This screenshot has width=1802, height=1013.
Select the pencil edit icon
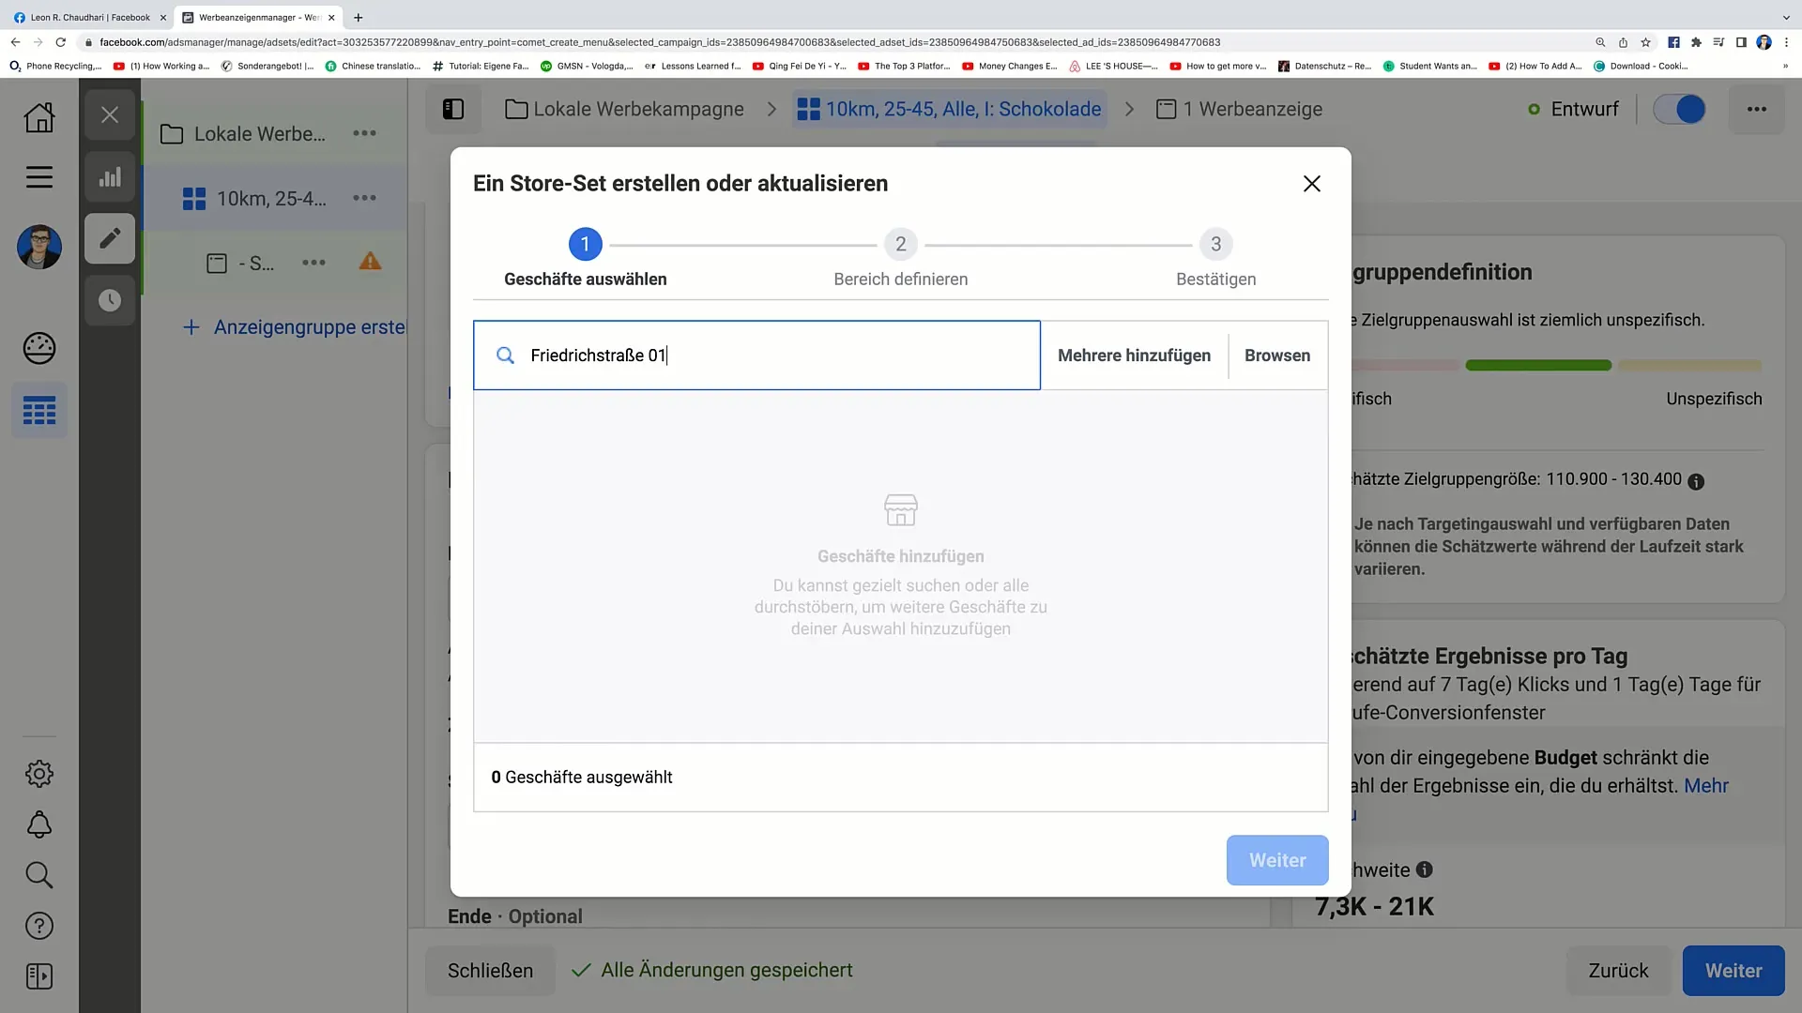click(x=110, y=238)
